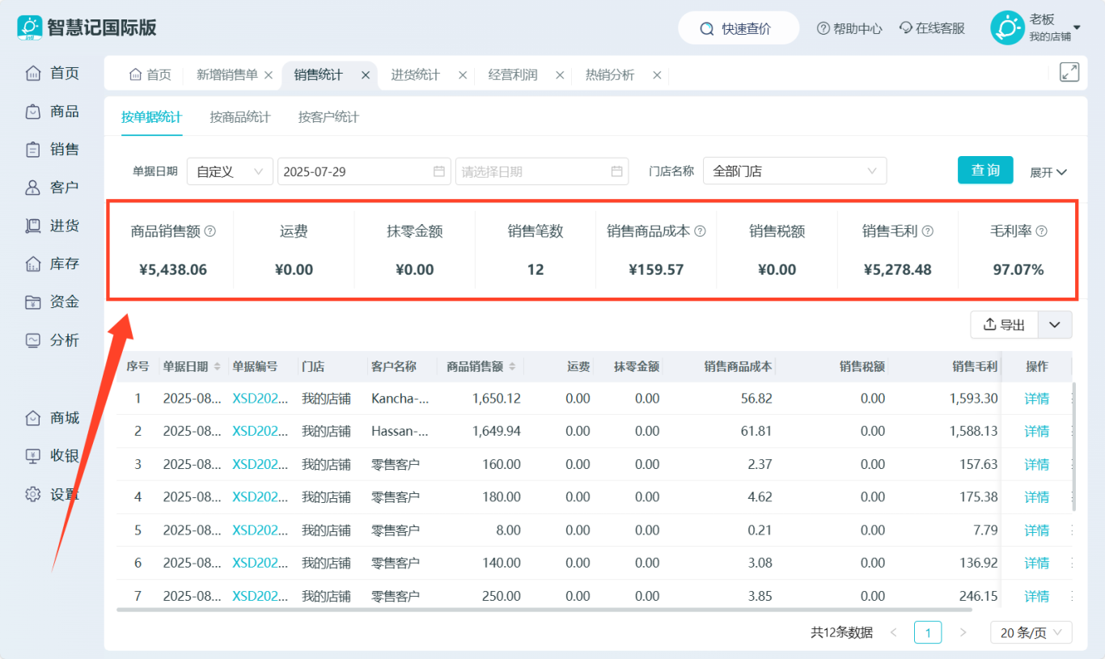Open 详情 for row 1
The image size is (1105, 659).
click(1036, 399)
